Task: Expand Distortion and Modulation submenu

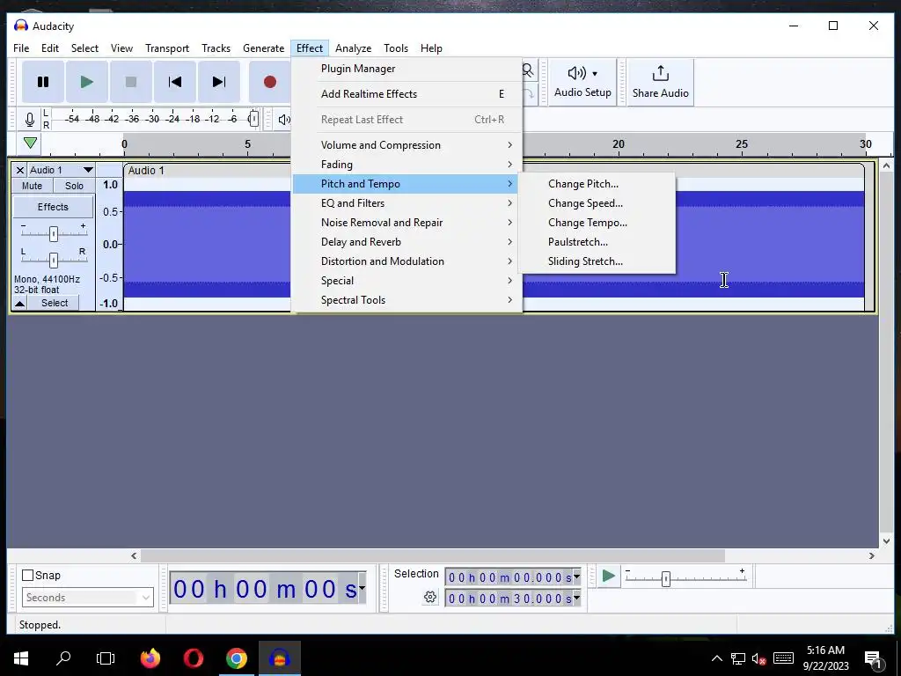Action: (407, 261)
